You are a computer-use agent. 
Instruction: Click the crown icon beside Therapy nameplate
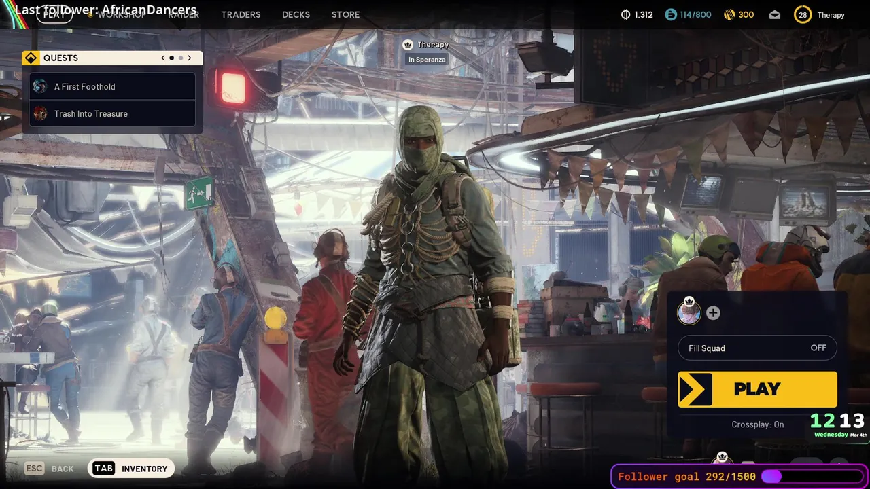[408, 45]
